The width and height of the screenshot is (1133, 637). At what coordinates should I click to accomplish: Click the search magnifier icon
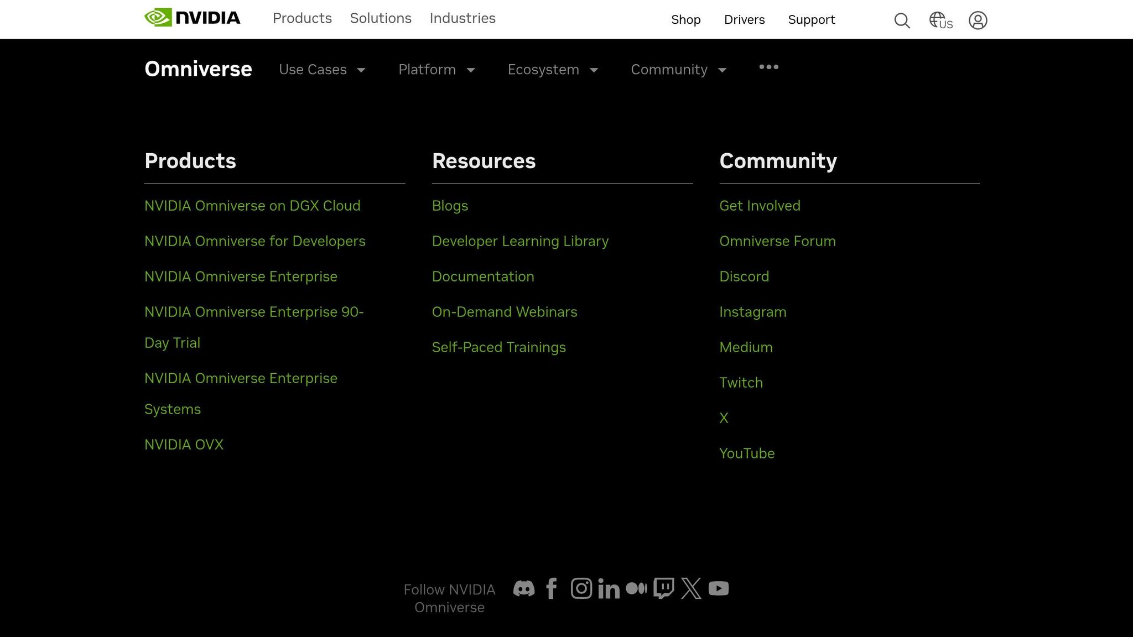point(902,20)
